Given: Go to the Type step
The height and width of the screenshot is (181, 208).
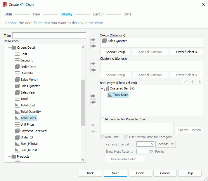Looking at the screenshot, I should [36, 14].
